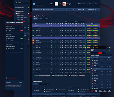Toggle the circle next to Albanian Division 1

point(29,15)
